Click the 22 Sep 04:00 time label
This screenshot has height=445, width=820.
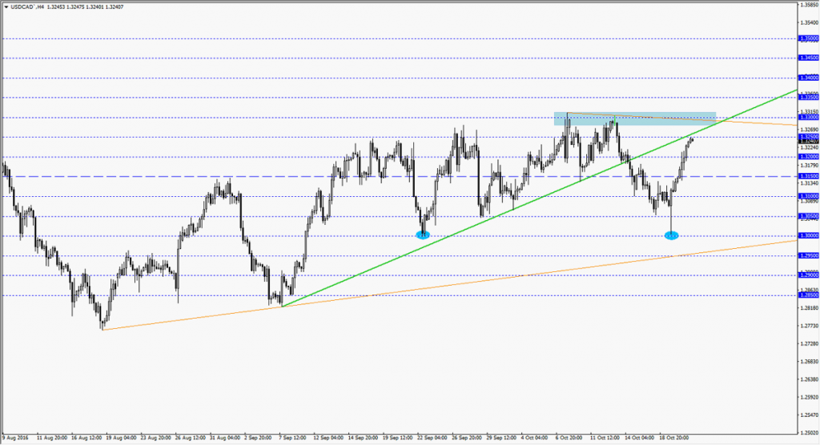click(x=432, y=438)
